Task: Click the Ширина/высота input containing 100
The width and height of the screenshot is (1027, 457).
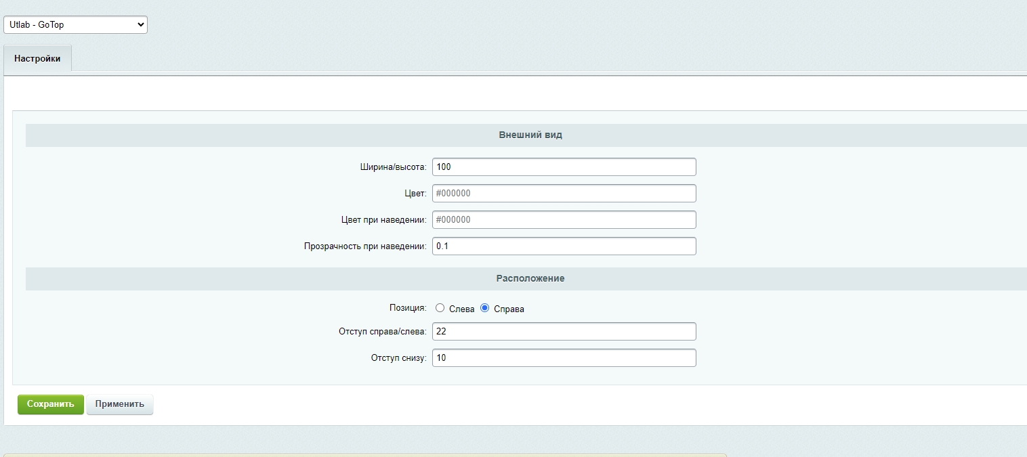Action: [x=564, y=167]
